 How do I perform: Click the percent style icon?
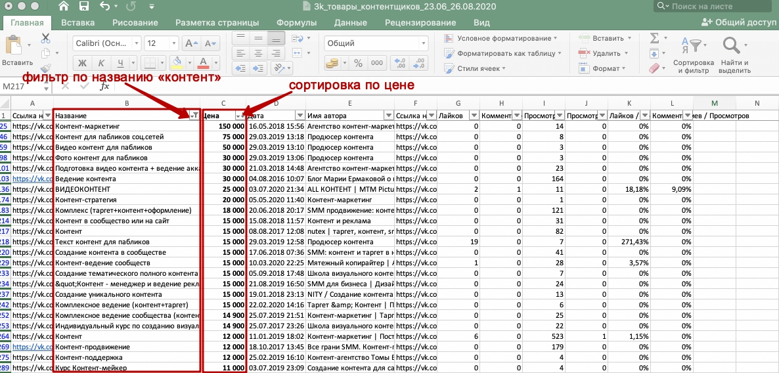coord(358,63)
